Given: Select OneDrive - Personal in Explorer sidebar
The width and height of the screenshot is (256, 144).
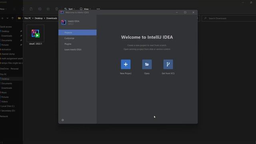Looking at the screenshot, I should (9, 69).
